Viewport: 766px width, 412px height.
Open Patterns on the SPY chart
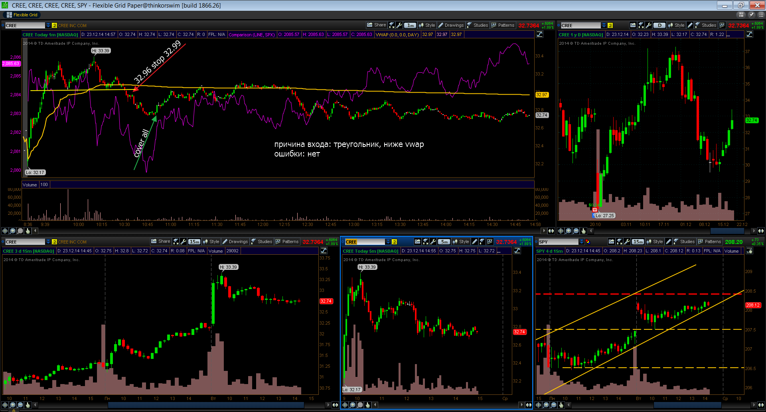pos(710,242)
